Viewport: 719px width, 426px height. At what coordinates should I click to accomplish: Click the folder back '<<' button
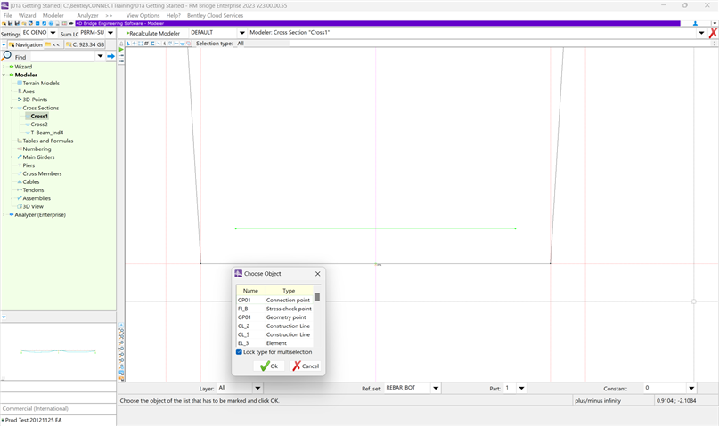53,44
